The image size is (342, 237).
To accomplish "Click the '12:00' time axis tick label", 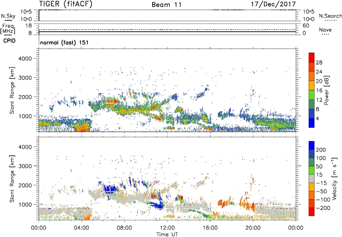I will 167,228.
